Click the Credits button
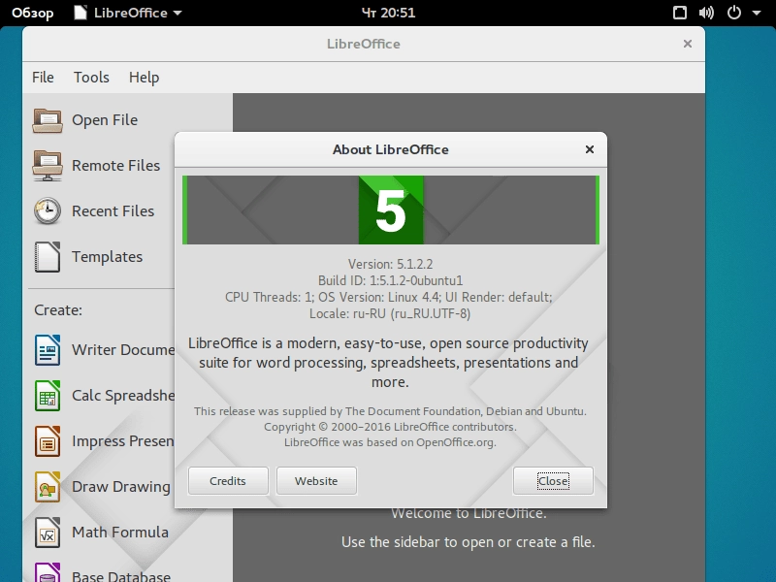The width and height of the screenshot is (776, 582). point(228,481)
